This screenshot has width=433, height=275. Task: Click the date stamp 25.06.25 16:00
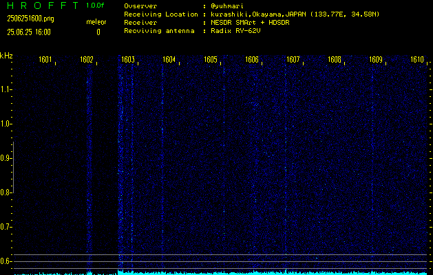tap(29, 32)
